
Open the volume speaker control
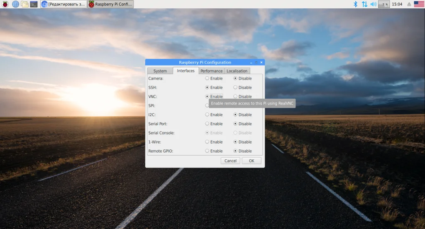[x=373, y=4]
